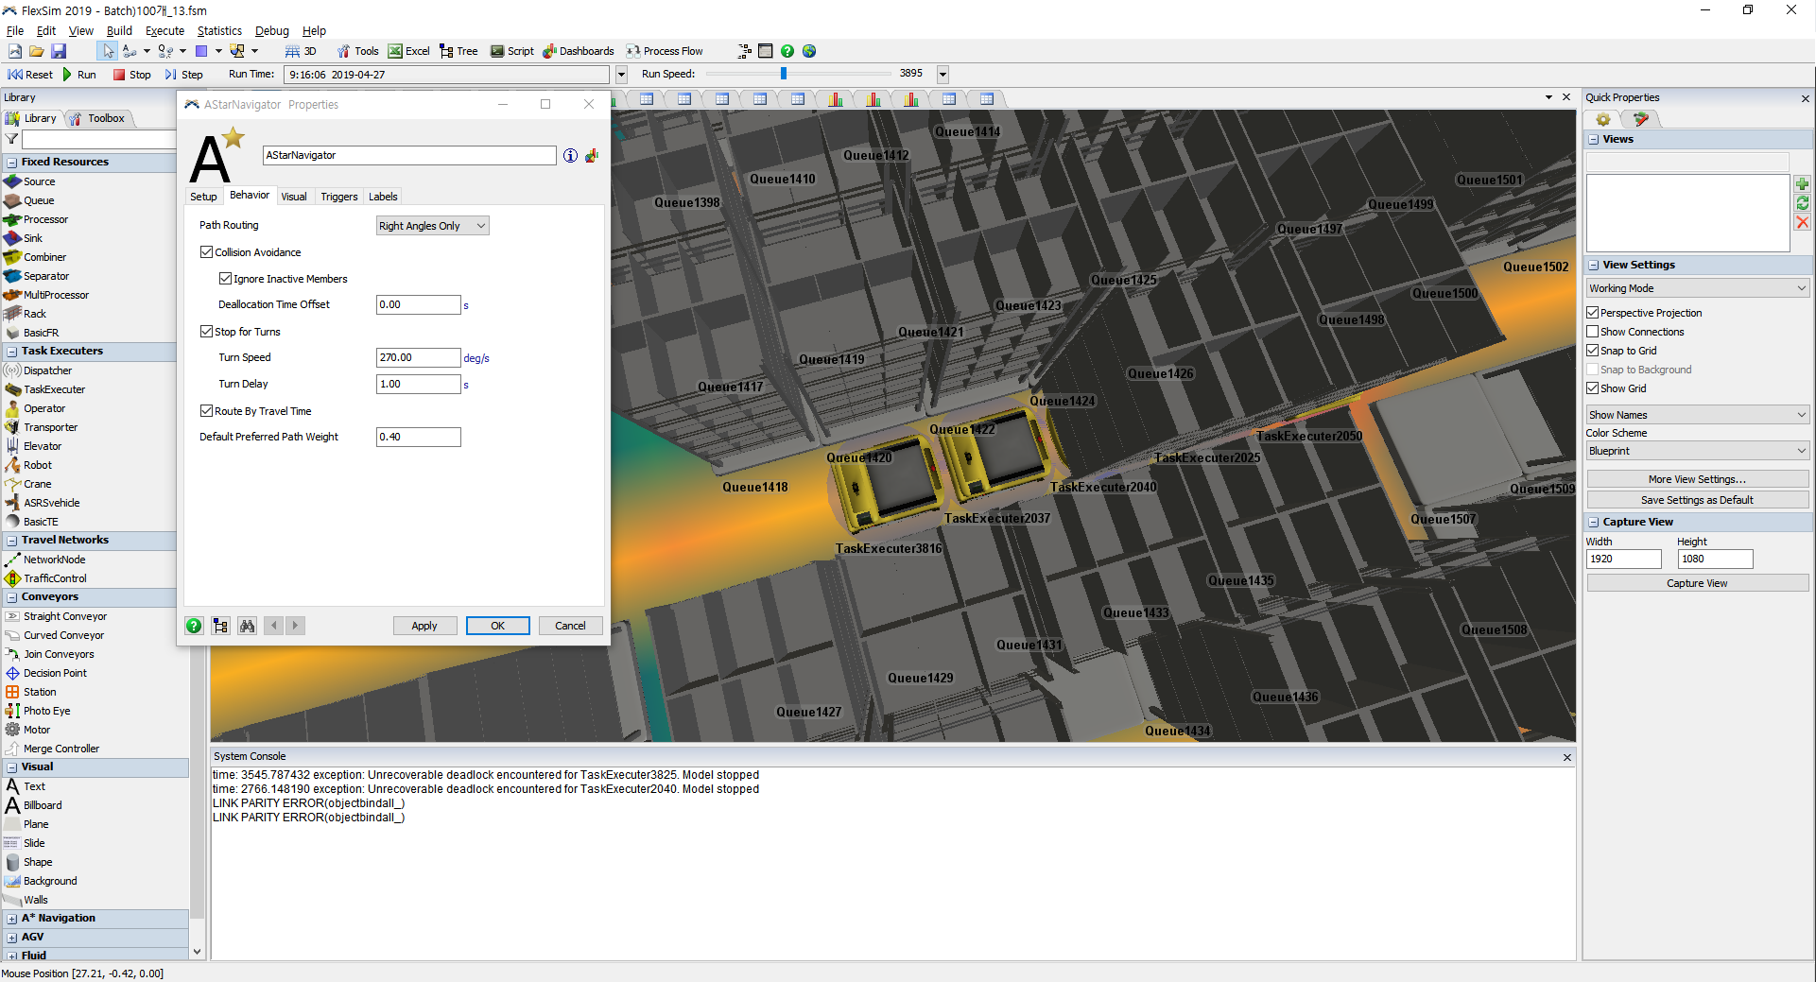Viewport: 1816px width, 982px height.
Task: Open the Process Flow toolbar menu
Action: click(665, 51)
